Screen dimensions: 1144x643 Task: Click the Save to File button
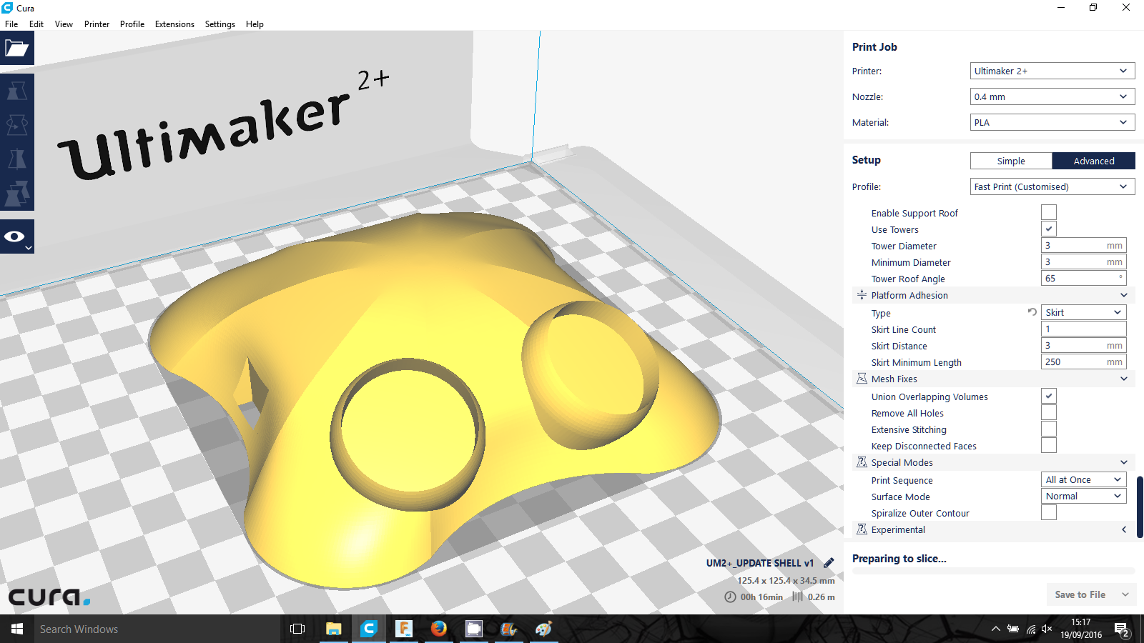pyautogui.click(x=1080, y=594)
